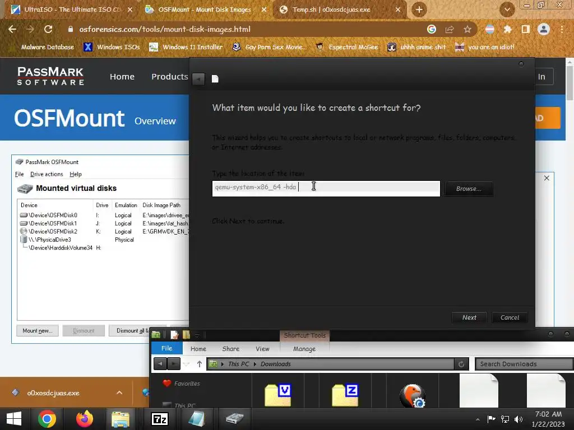This screenshot has width=574, height=430.
Task: Open OSFMount drive icon in taskbar
Action: tap(234, 419)
